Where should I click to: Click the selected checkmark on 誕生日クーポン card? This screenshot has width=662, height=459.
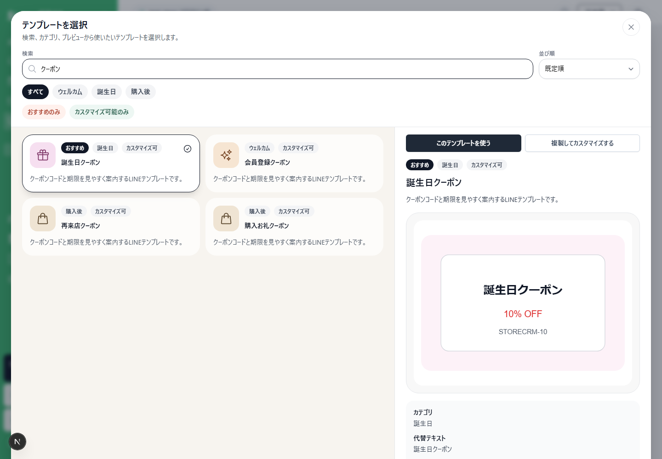point(188,148)
